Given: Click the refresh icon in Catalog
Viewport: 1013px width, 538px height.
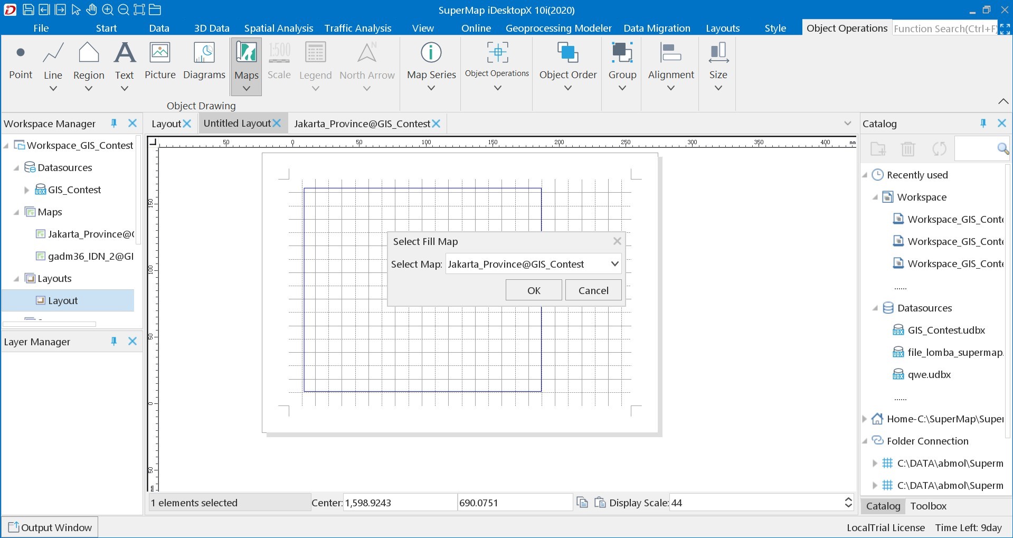Looking at the screenshot, I should tap(939, 149).
